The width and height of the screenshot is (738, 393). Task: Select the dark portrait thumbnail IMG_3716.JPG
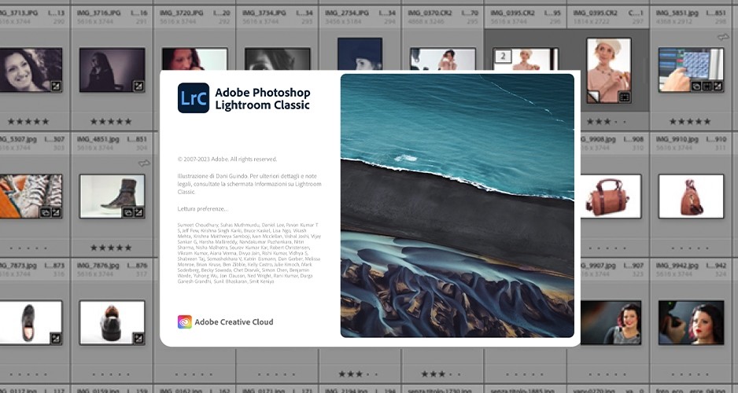[112, 70]
